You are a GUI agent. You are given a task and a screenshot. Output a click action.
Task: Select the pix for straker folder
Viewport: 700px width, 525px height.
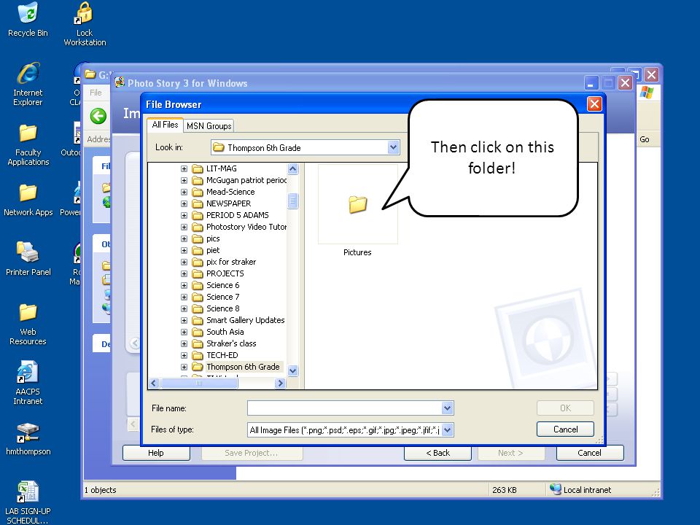[231, 262]
